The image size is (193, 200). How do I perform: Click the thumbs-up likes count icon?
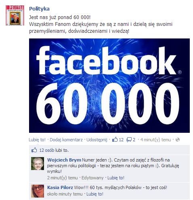point(115,140)
